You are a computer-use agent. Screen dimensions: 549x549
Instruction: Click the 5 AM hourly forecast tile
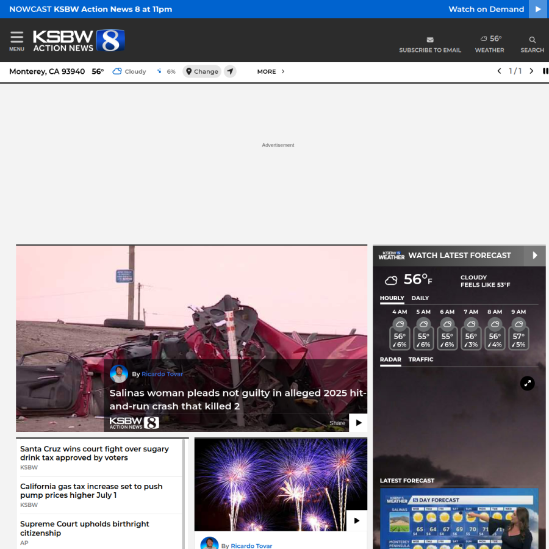click(423, 329)
